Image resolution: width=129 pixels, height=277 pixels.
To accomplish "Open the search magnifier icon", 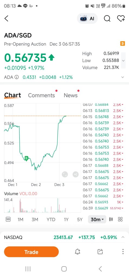I will (107, 18).
